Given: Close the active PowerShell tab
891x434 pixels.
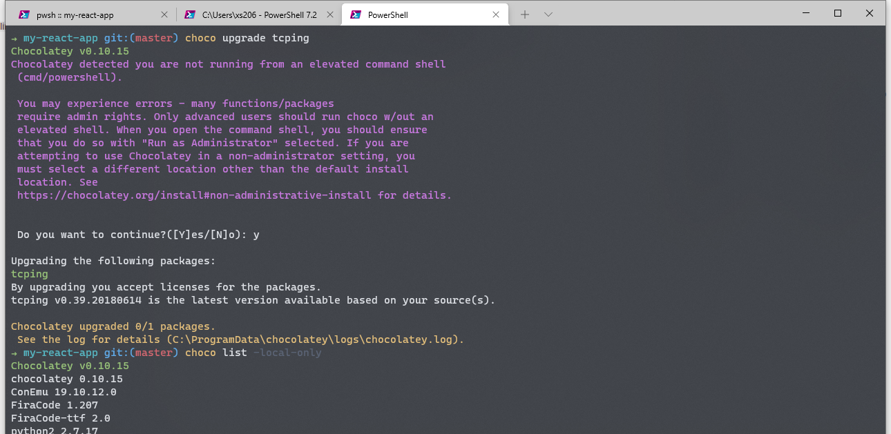Looking at the screenshot, I should [496, 14].
